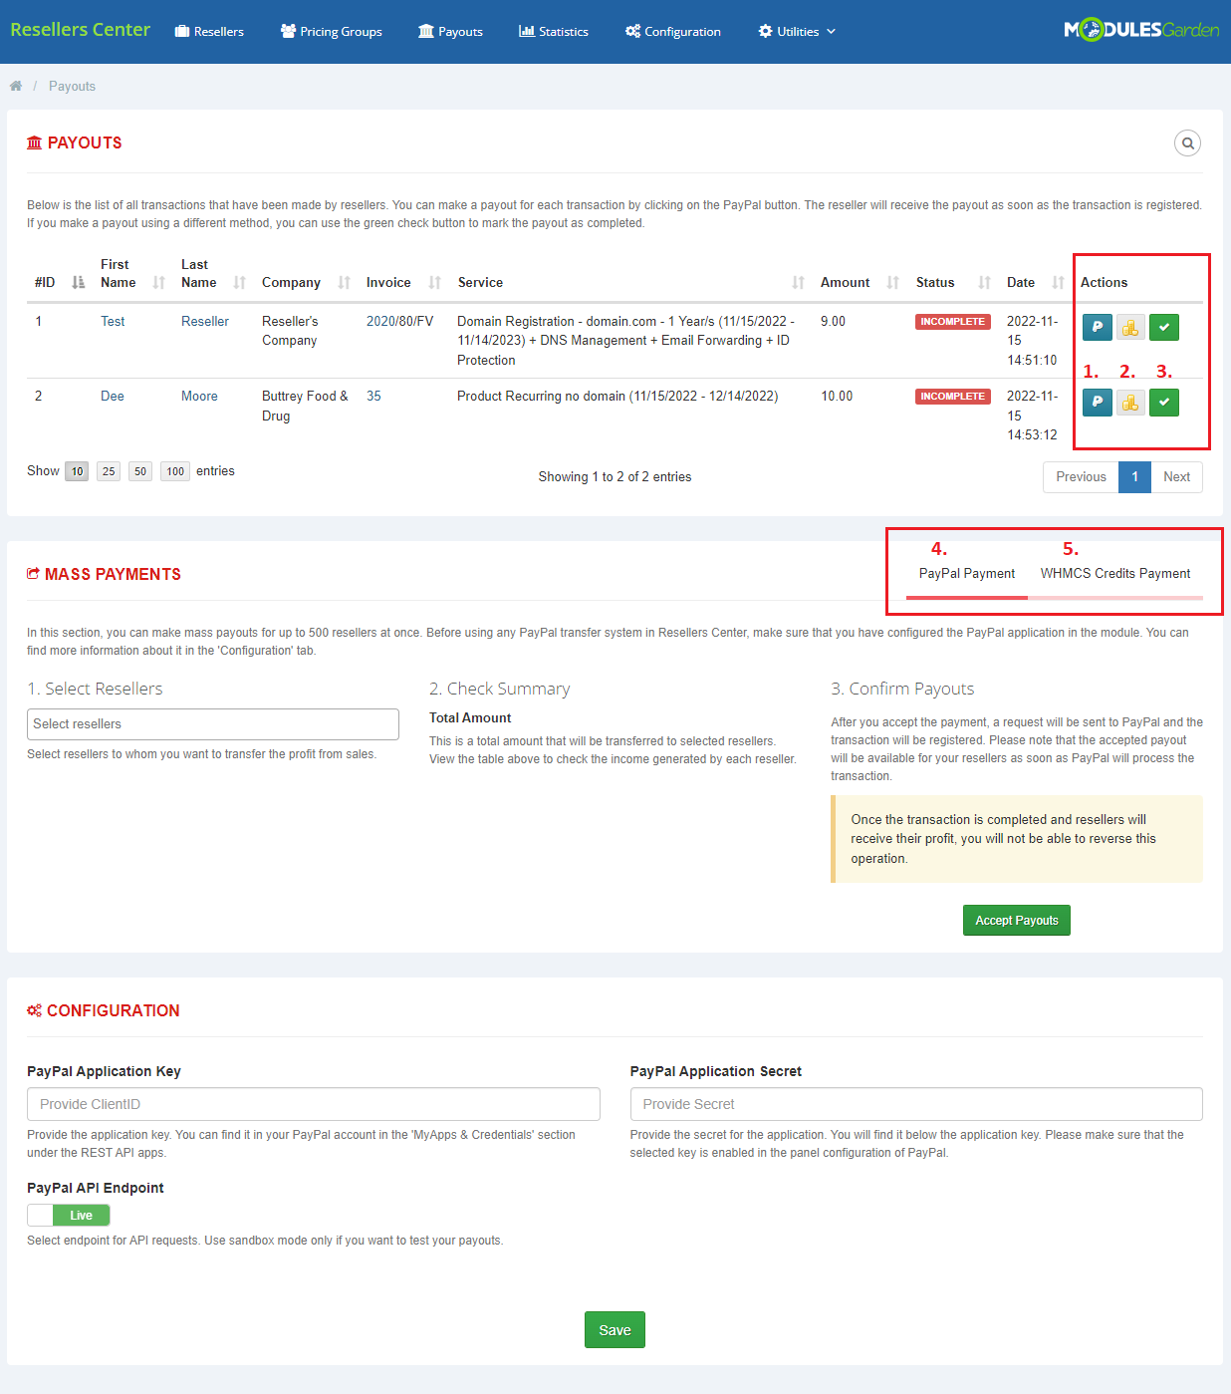The height and width of the screenshot is (1394, 1231).
Task: Sort table by Date column
Action: pos(1035,282)
